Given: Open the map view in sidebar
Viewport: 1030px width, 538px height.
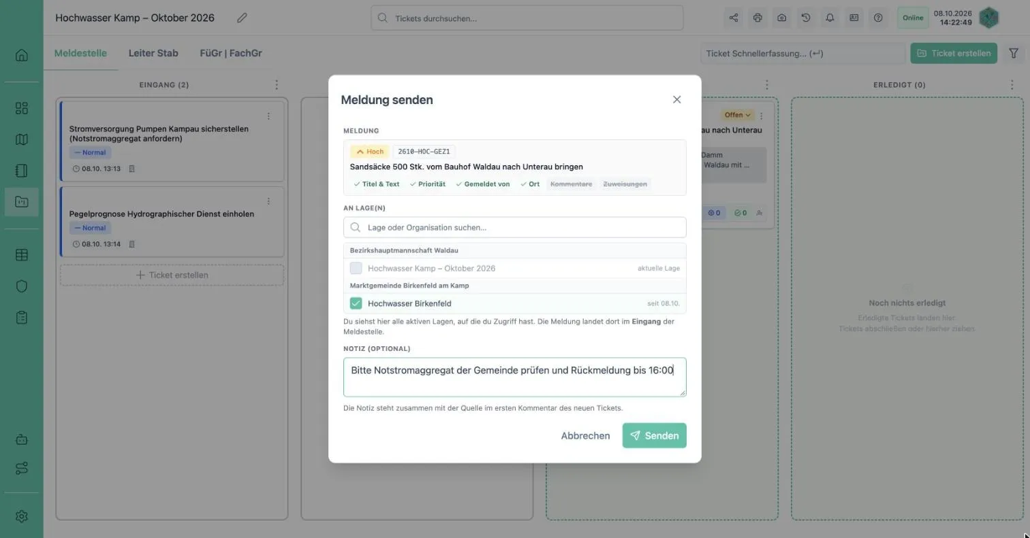Looking at the screenshot, I should click(22, 139).
